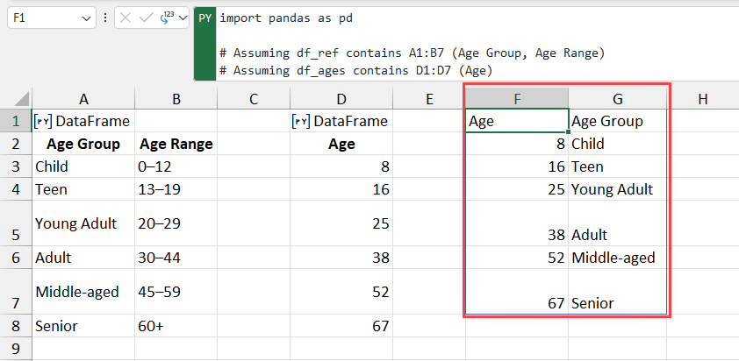The width and height of the screenshot is (739, 361).
Task: Select column D header
Action: (x=341, y=99)
